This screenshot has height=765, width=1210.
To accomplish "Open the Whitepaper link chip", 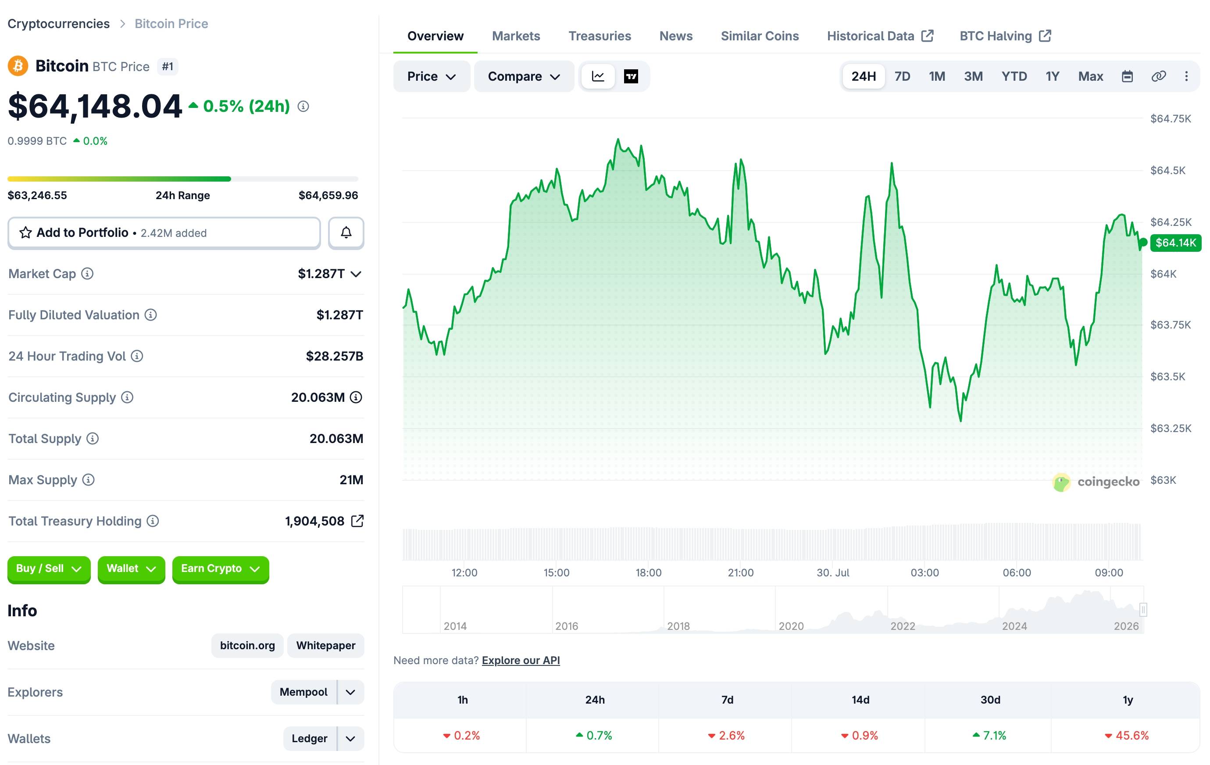I will pyautogui.click(x=325, y=645).
